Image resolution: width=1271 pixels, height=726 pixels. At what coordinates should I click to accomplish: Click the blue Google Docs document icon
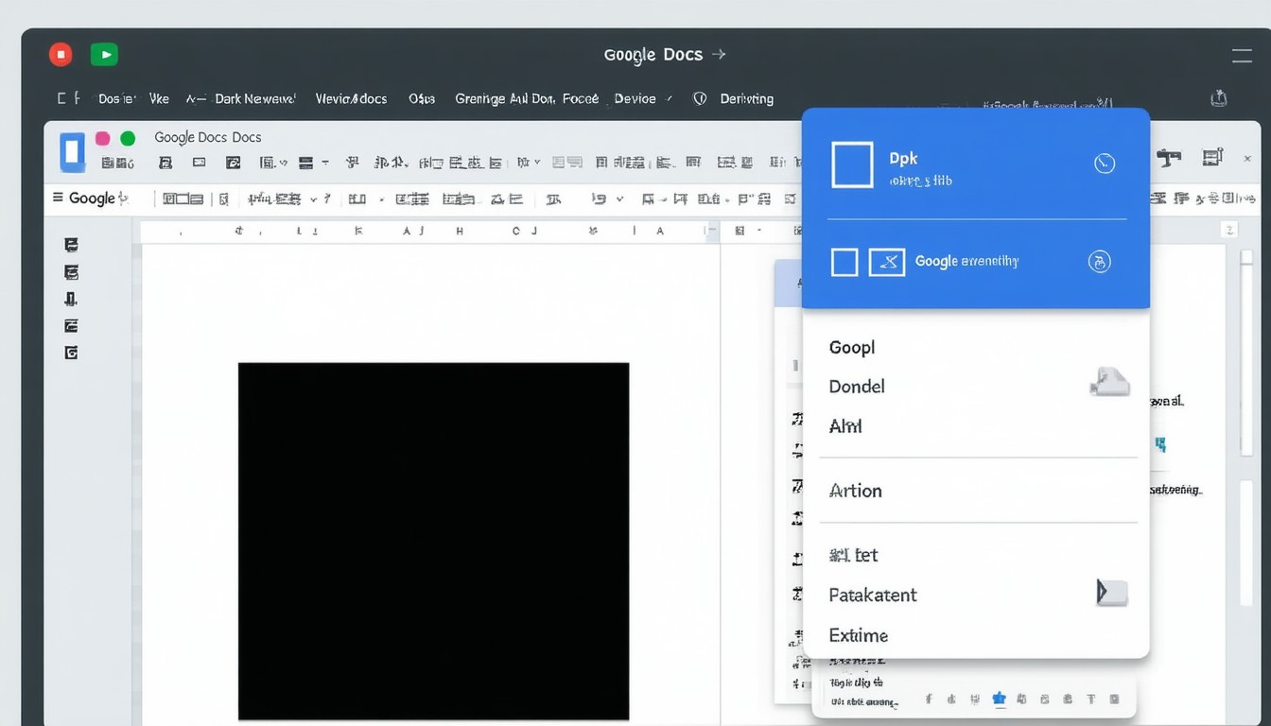coord(72,152)
